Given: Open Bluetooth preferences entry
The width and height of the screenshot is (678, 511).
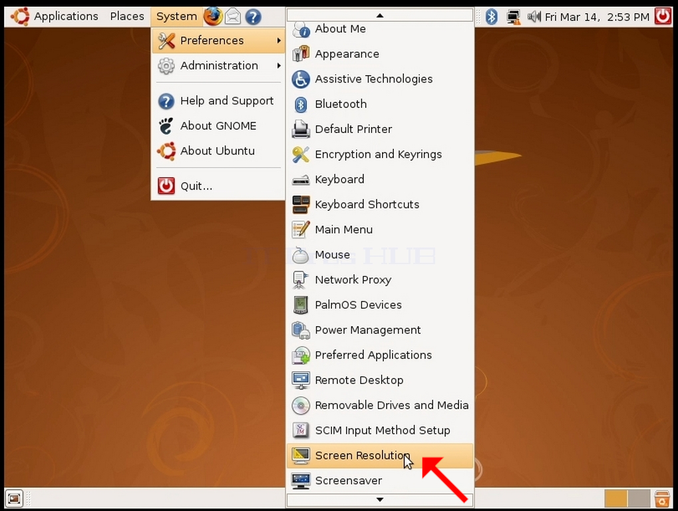Looking at the screenshot, I should point(380,104).
